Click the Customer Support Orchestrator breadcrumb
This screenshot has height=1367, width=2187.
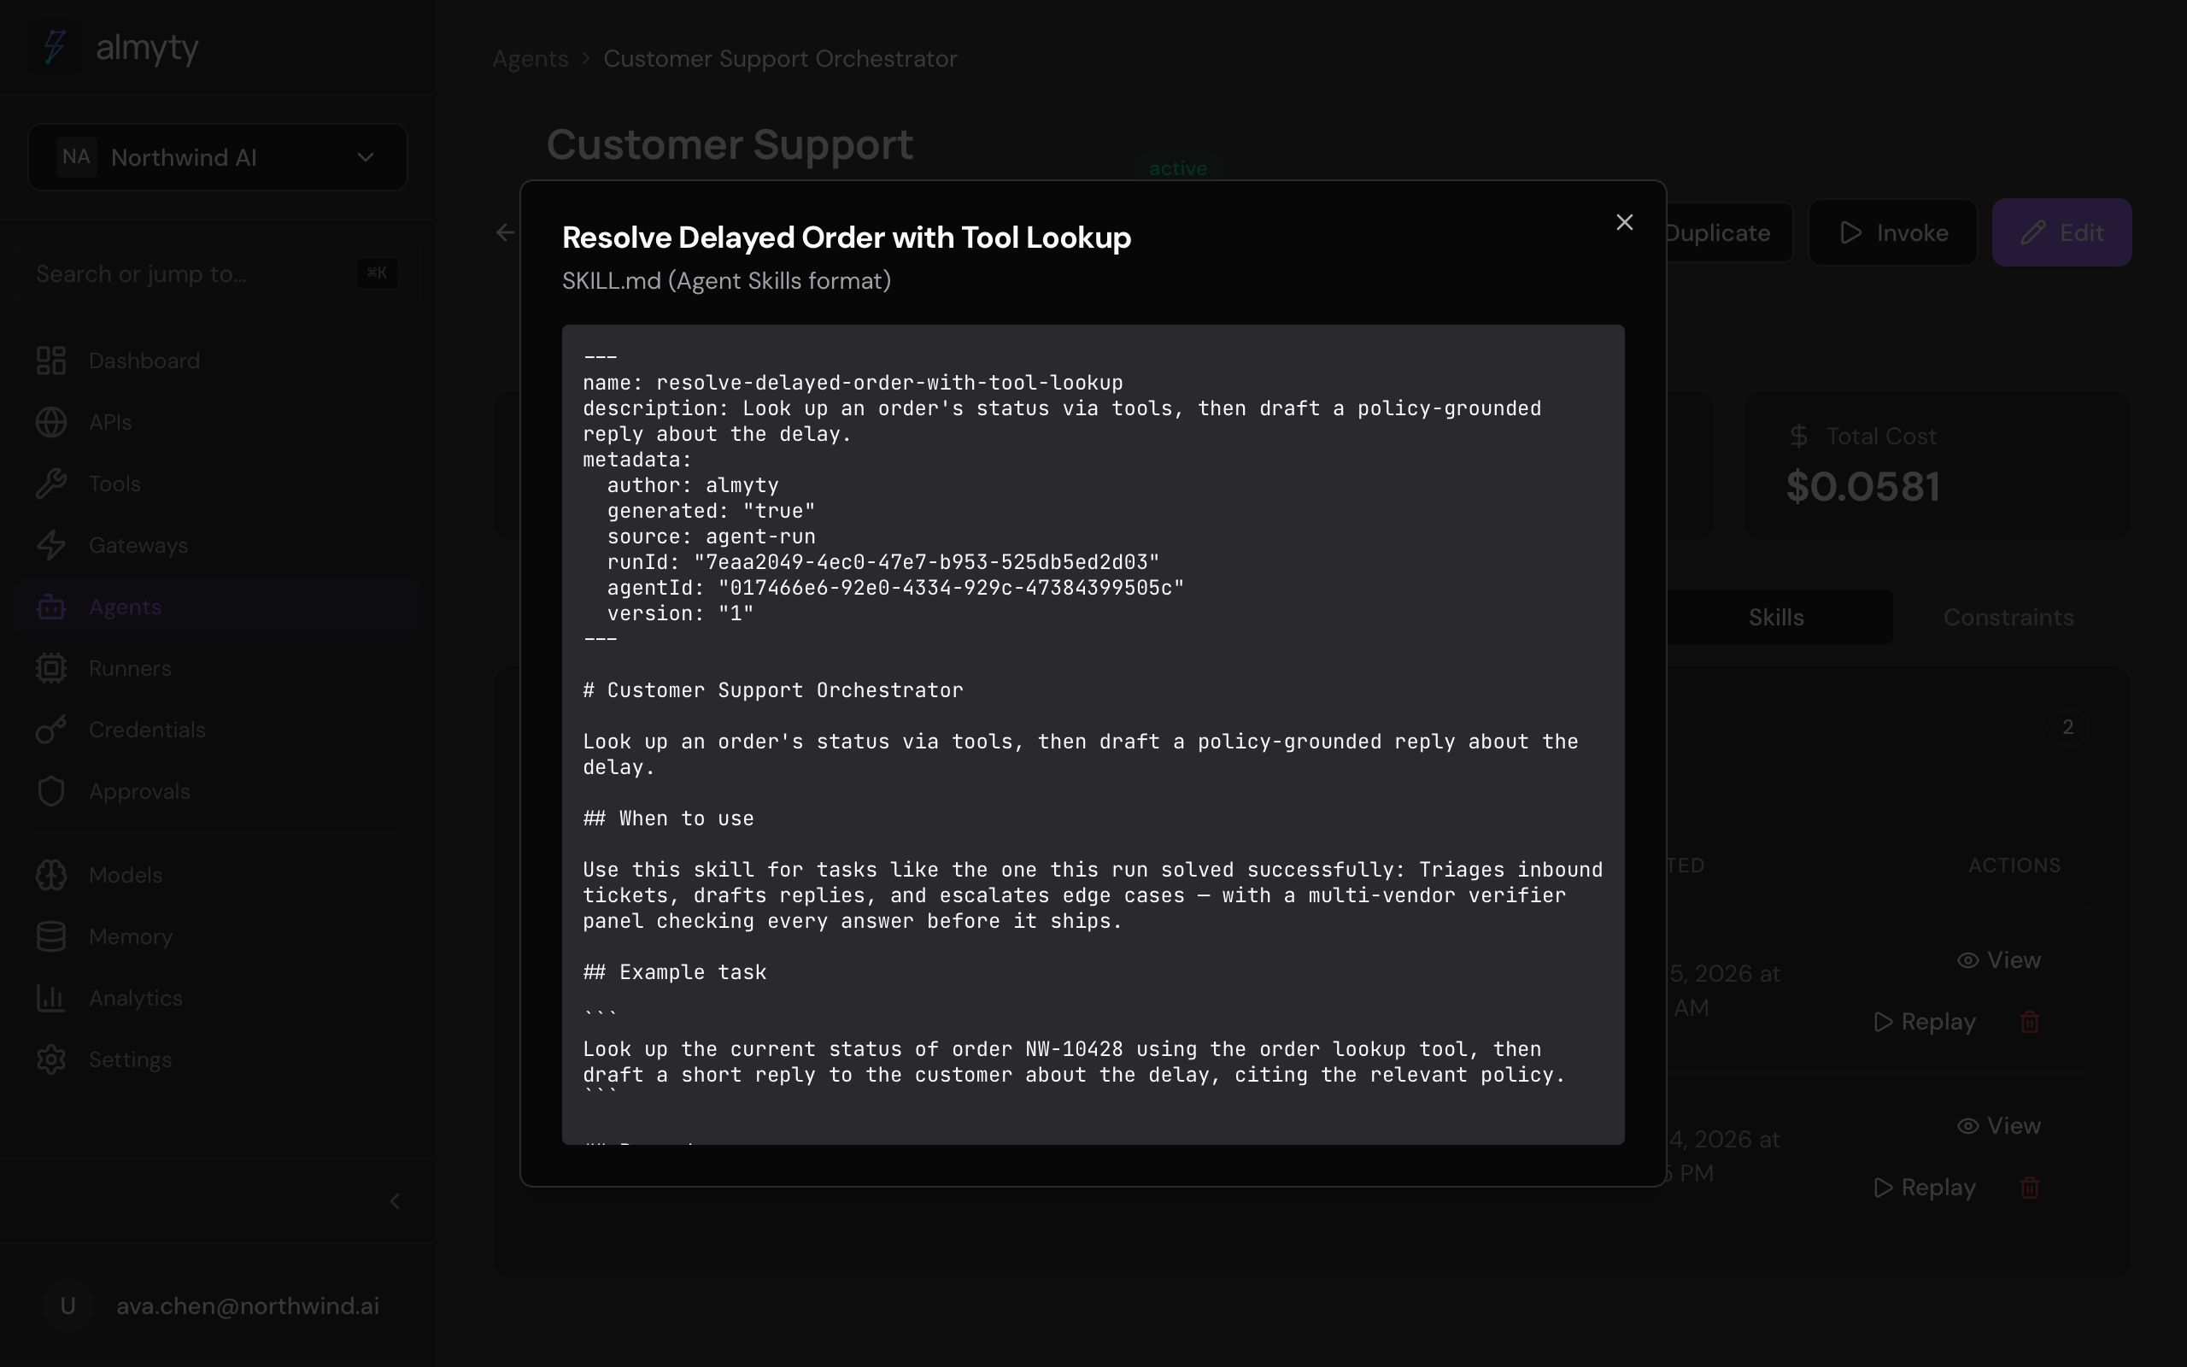(780, 59)
